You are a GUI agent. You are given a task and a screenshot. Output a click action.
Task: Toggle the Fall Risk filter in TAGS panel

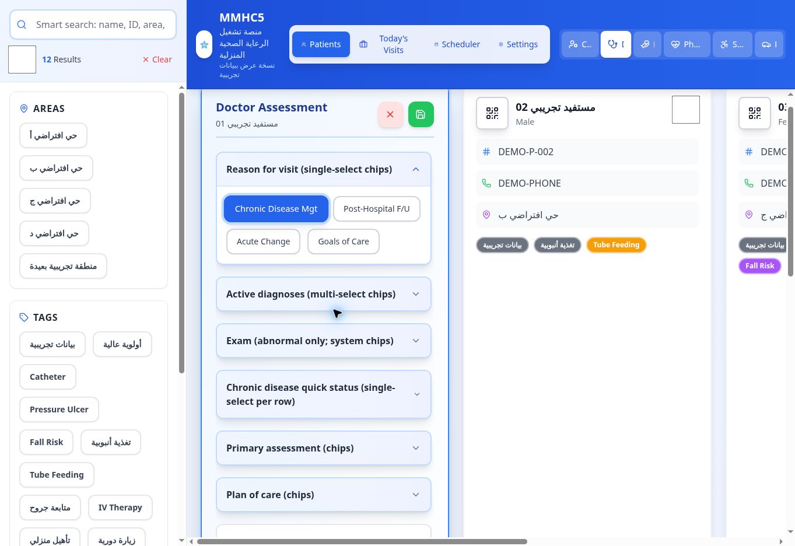click(x=47, y=442)
